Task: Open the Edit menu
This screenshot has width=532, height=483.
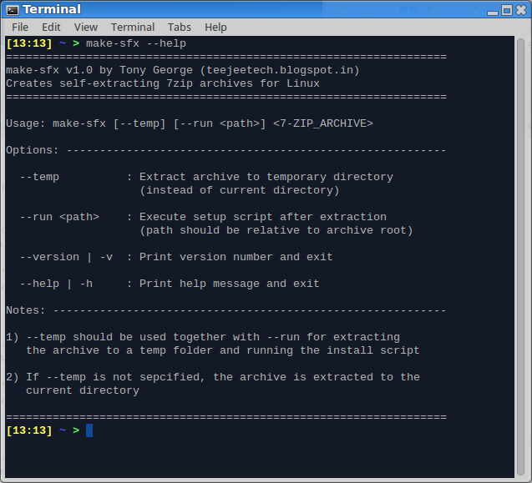Action: (x=51, y=28)
